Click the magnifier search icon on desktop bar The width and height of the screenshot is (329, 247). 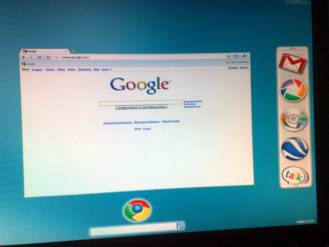tap(180, 226)
